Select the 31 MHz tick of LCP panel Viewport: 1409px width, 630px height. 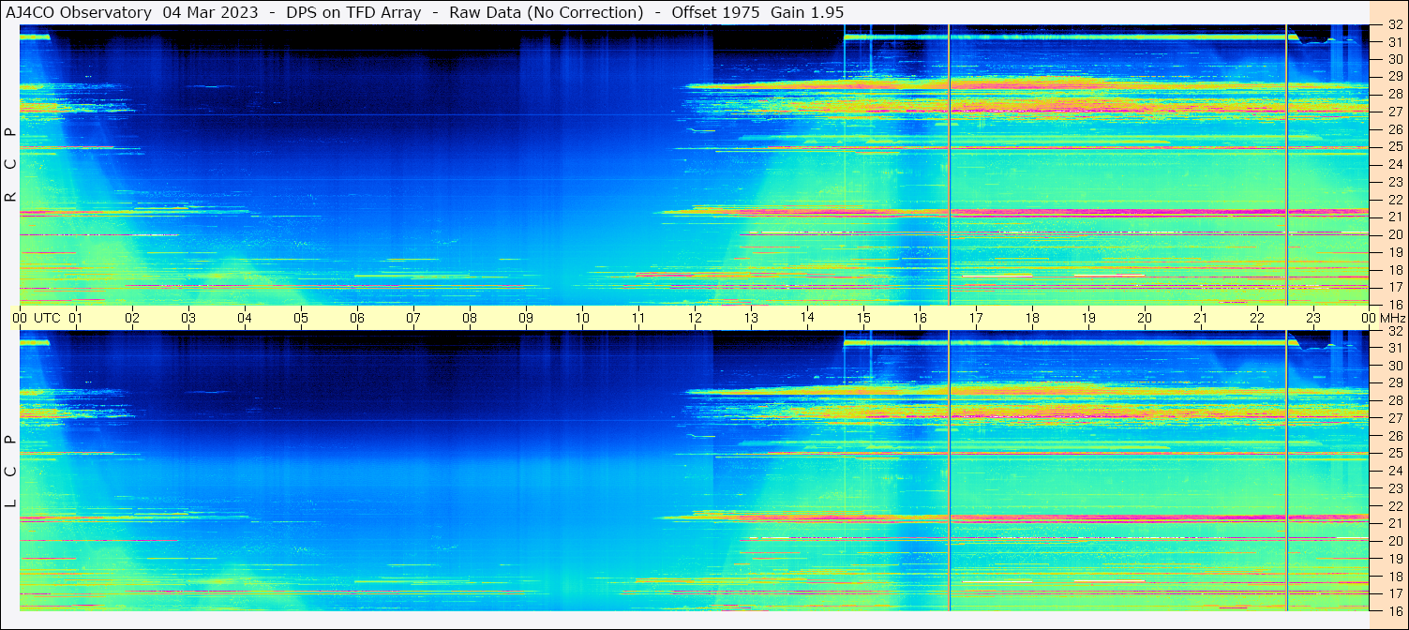click(x=1395, y=348)
